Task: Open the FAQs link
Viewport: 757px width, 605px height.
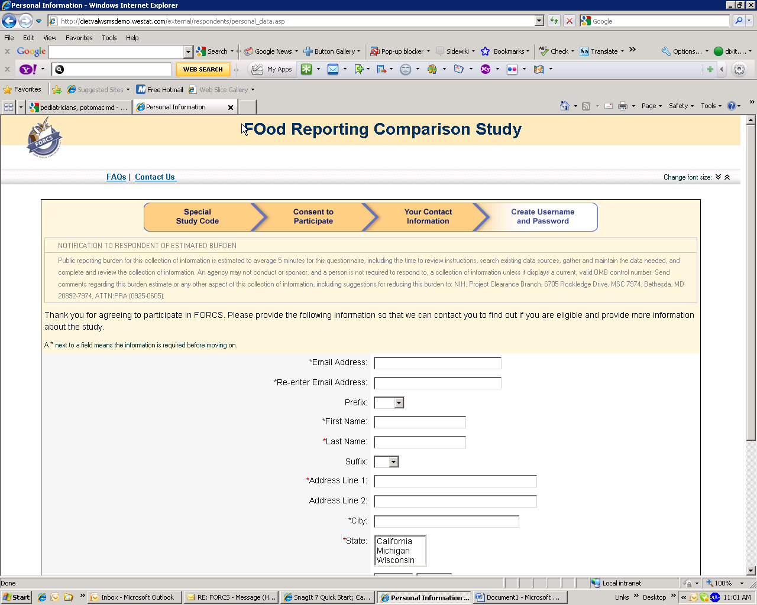Action: pyautogui.click(x=116, y=177)
